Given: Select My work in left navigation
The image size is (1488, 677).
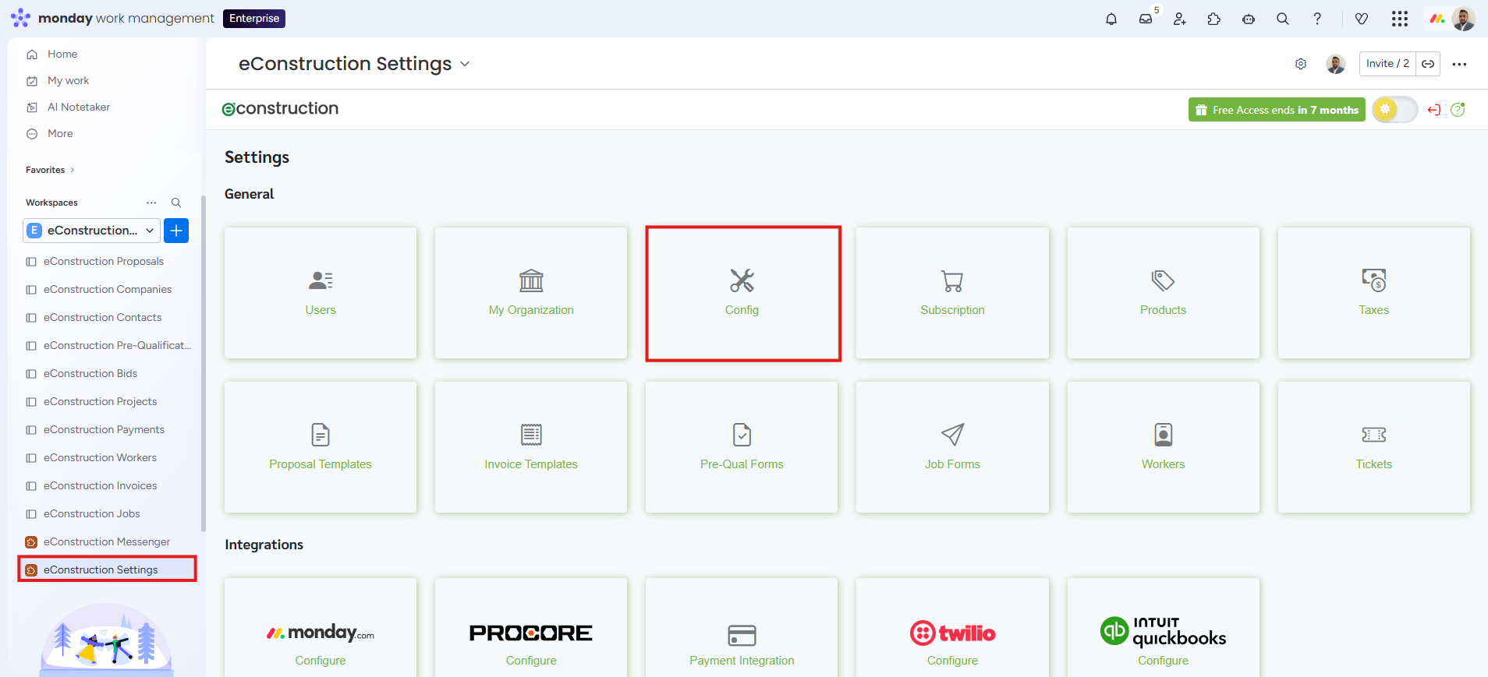Looking at the screenshot, I should point(68,81).
